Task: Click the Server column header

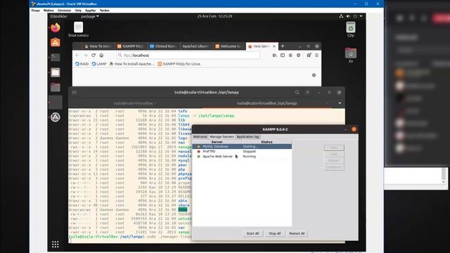Action: click(x=217, y=142)
